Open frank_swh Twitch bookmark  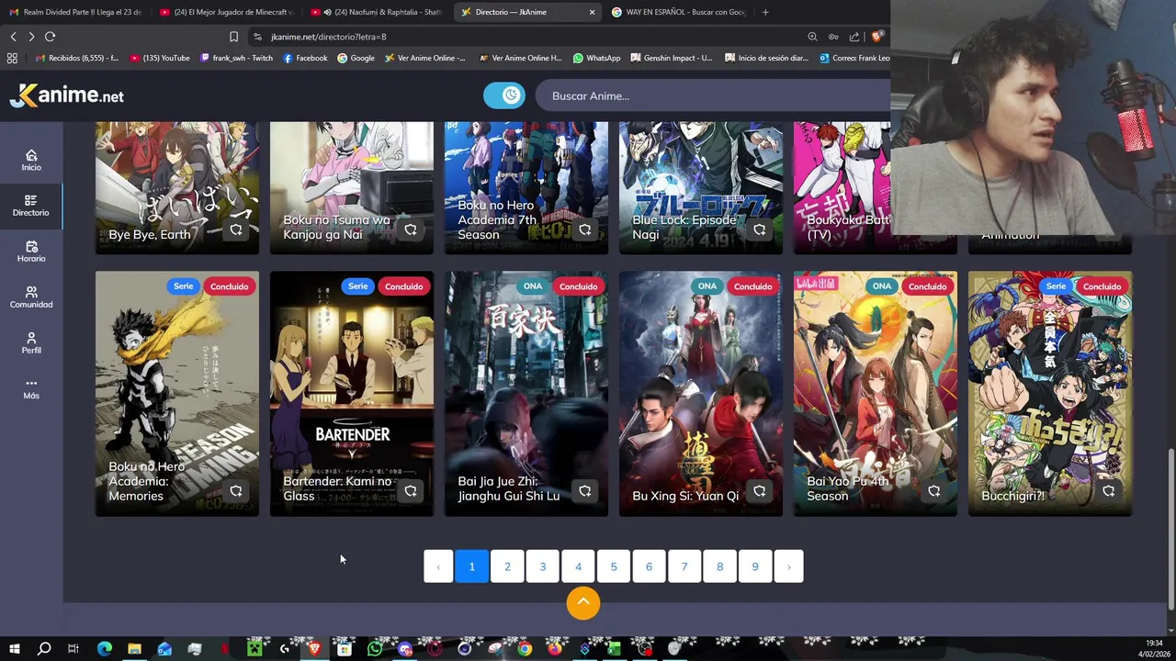click(x=236, y=58)
